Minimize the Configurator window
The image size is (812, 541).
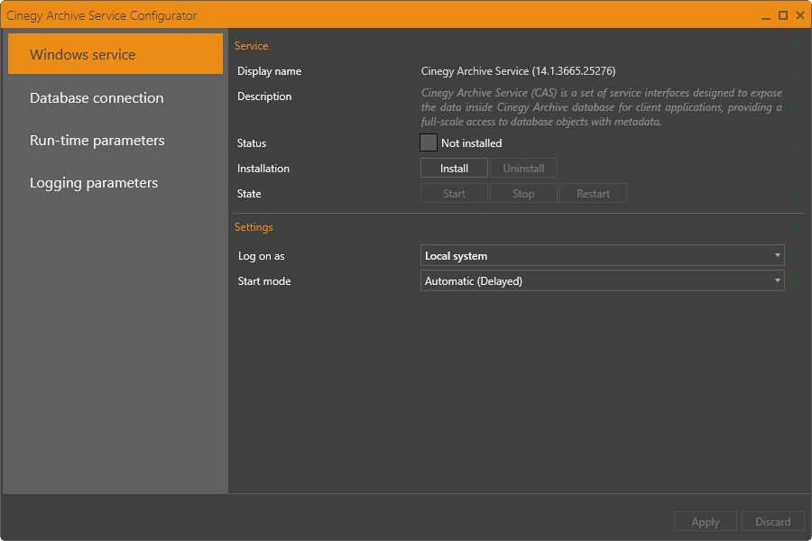pyautogui.click(x=766, y=16)
